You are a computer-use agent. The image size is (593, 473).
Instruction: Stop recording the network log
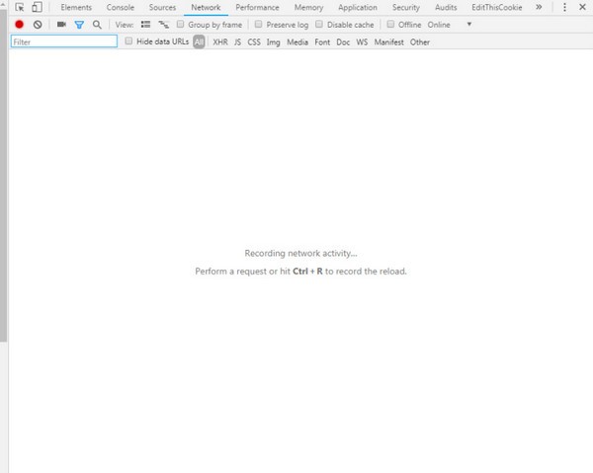(19, 24)
